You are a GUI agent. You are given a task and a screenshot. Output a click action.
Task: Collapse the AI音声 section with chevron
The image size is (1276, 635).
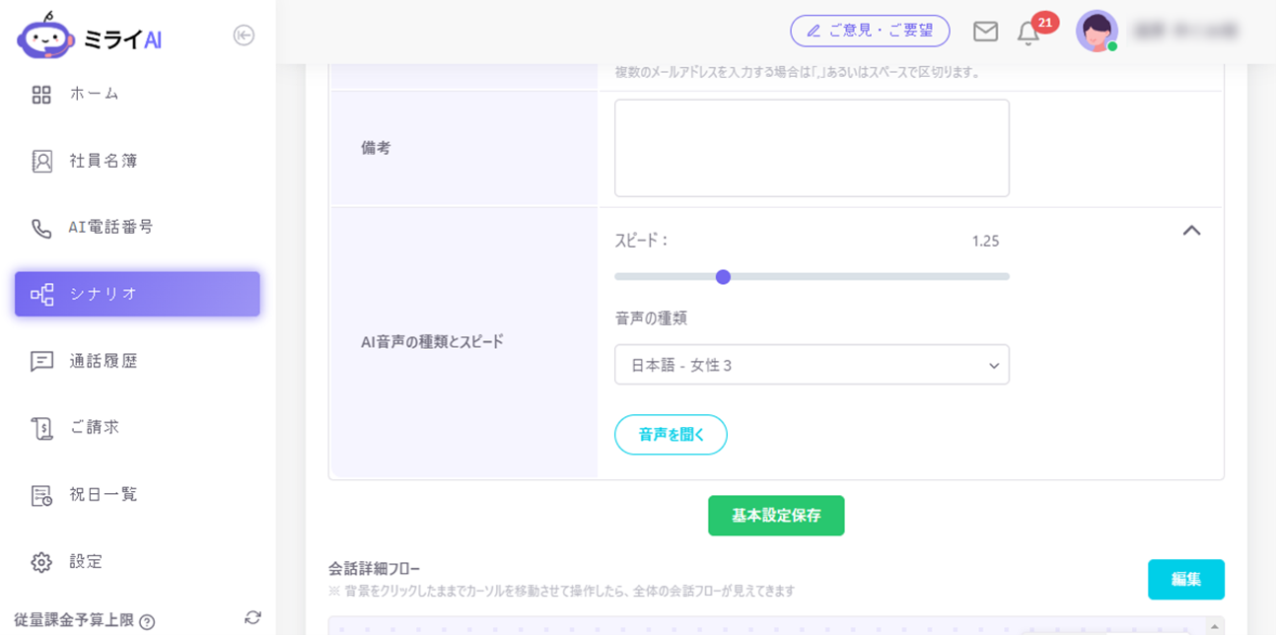(x=1191, y=231)
